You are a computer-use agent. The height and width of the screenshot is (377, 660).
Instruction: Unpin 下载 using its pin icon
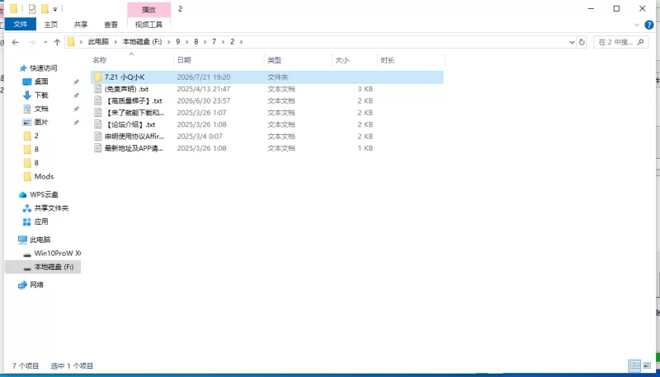(76, 95)
